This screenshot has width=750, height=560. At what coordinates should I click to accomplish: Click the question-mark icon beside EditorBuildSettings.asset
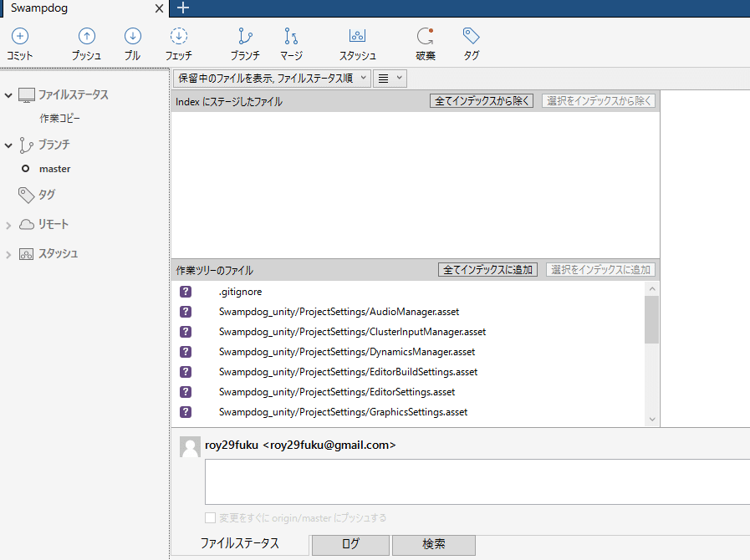186,372
